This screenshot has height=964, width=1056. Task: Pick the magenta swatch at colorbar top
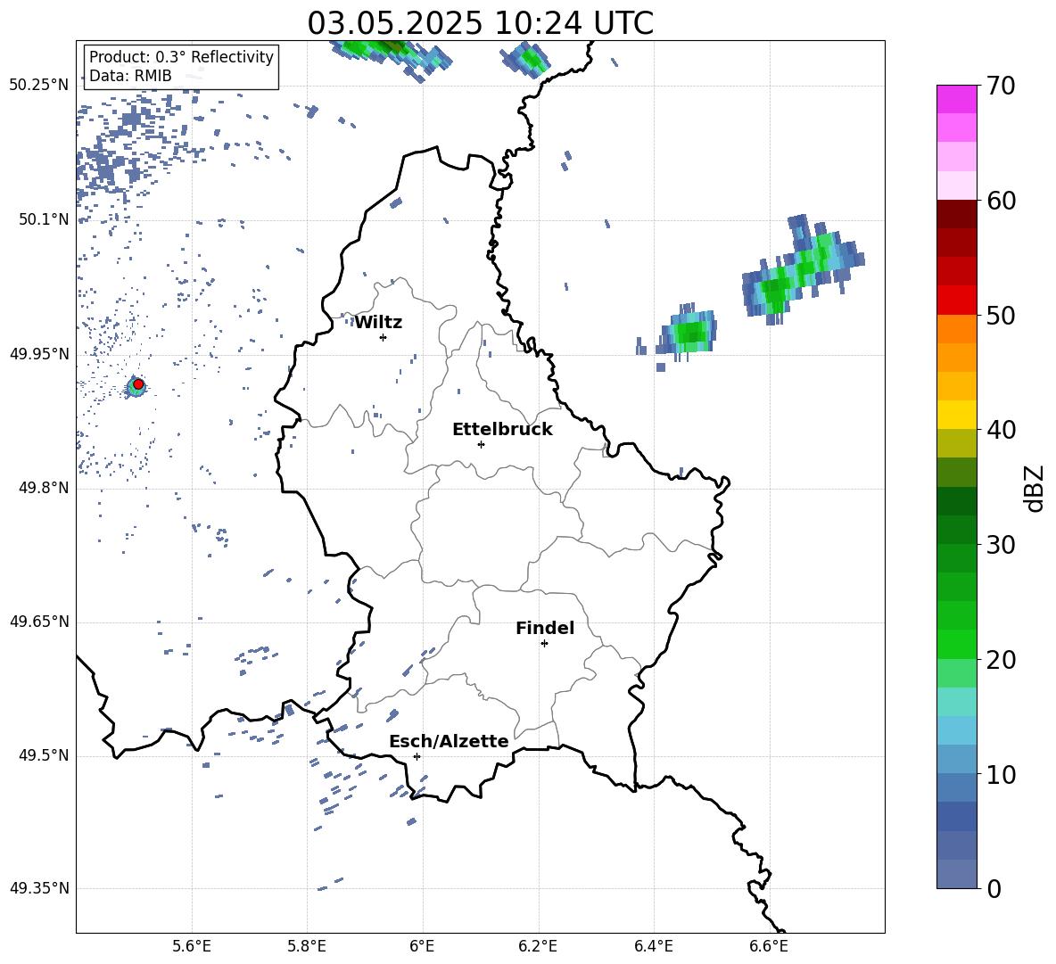(x=956, y=99)
